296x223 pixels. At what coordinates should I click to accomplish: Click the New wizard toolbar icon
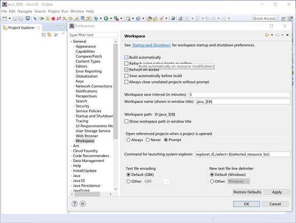4,19
